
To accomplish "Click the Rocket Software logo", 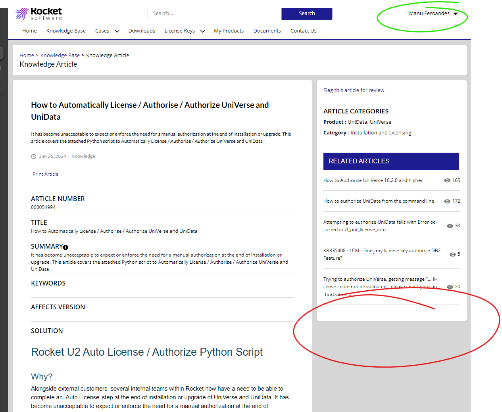I will tap(38, 13).
